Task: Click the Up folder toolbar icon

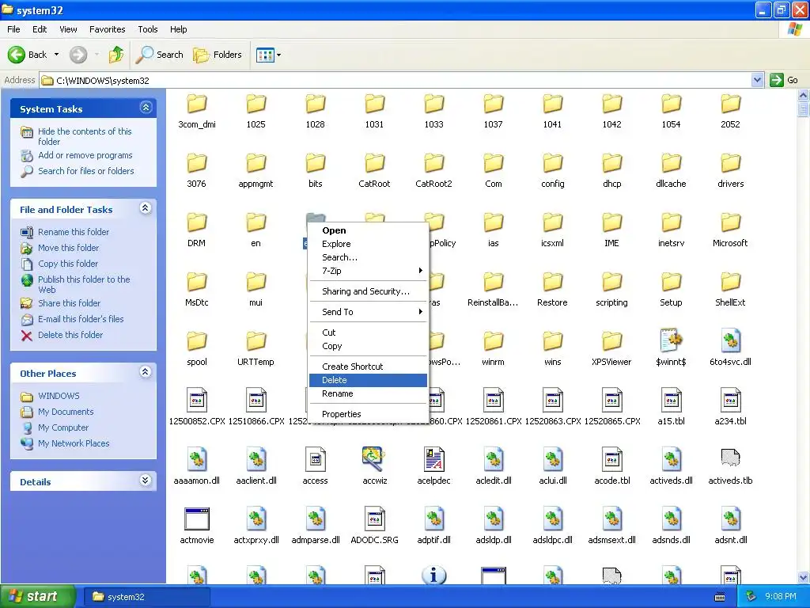Action: point(117,55)
